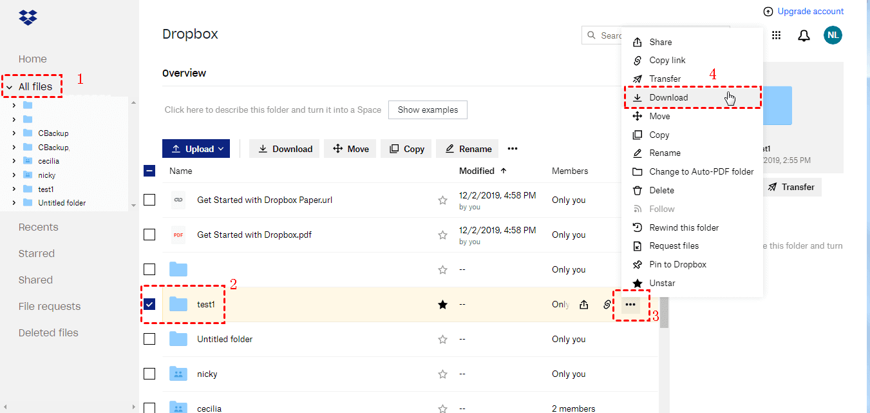Viewport: 870px width, 413px height.
Task: Star the Untitled folder row
Action: [442, 340]
